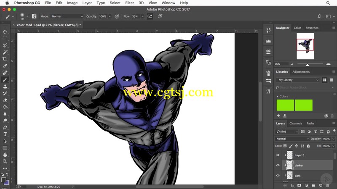Open brush Mode dropdown

coord(67,16)
